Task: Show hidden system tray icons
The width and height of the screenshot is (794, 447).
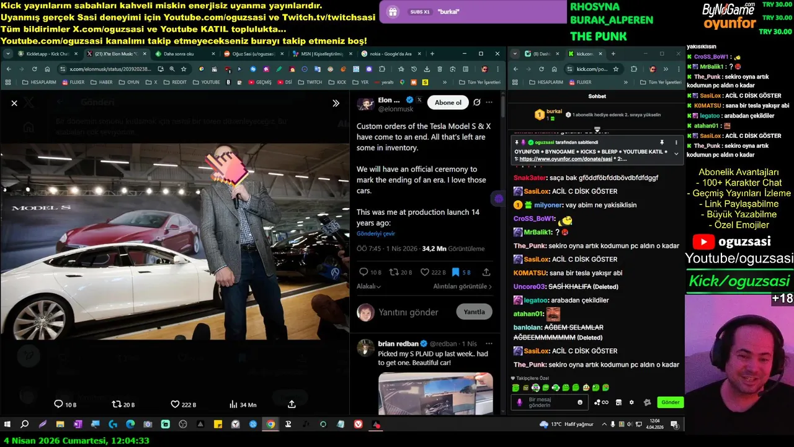Action: (604, 424)
